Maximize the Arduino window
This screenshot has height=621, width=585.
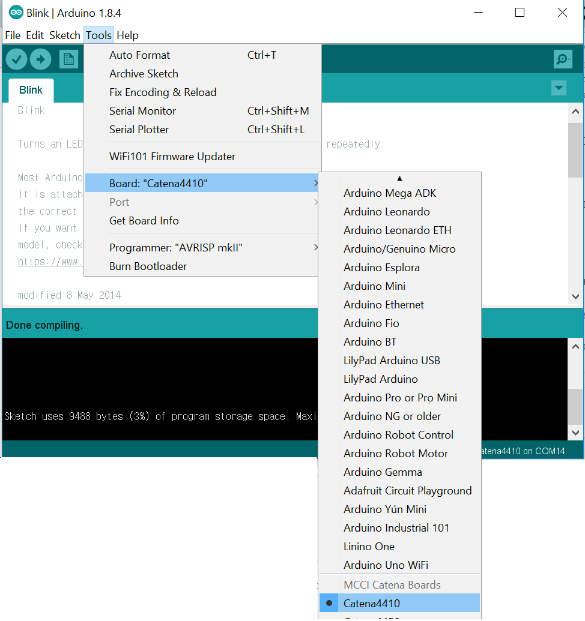point(520,13)
